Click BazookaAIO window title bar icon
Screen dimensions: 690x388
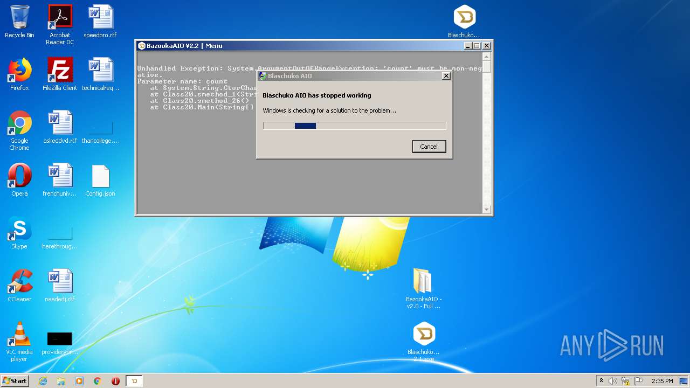pos(142,46)
